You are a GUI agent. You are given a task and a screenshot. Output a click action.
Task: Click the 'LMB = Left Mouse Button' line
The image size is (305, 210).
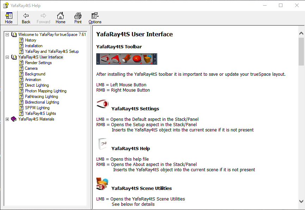(x=121, y=85)
